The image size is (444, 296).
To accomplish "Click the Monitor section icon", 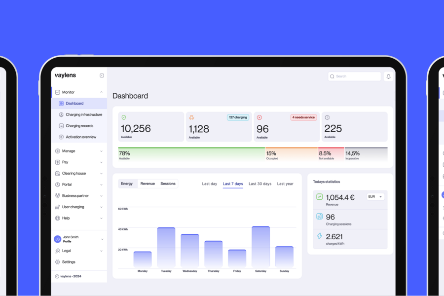I will pyautogui.click(x=58, y=92).
